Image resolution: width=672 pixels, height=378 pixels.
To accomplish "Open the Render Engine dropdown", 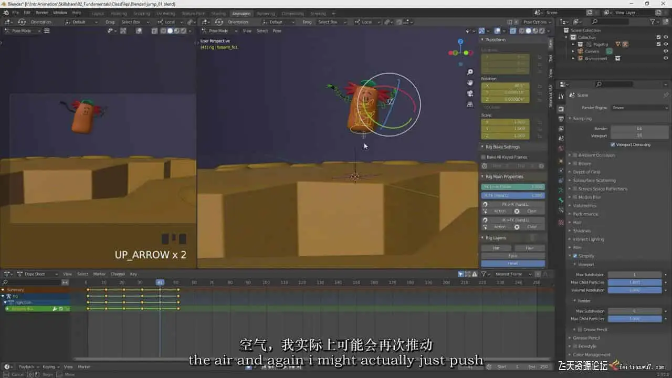I will coord(640,108).
